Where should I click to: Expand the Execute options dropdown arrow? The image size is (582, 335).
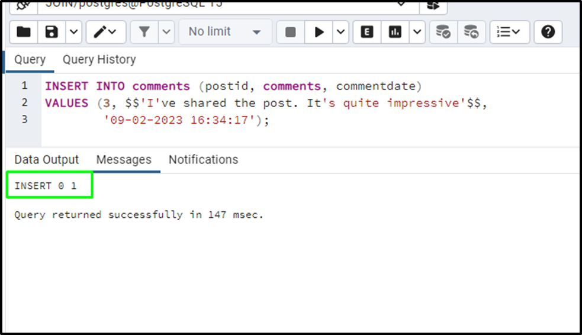pyautogui.click(x=341, y=32)
